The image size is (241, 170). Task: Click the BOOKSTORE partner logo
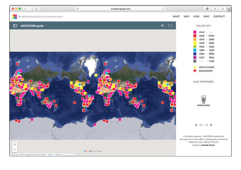click(204, 101)
